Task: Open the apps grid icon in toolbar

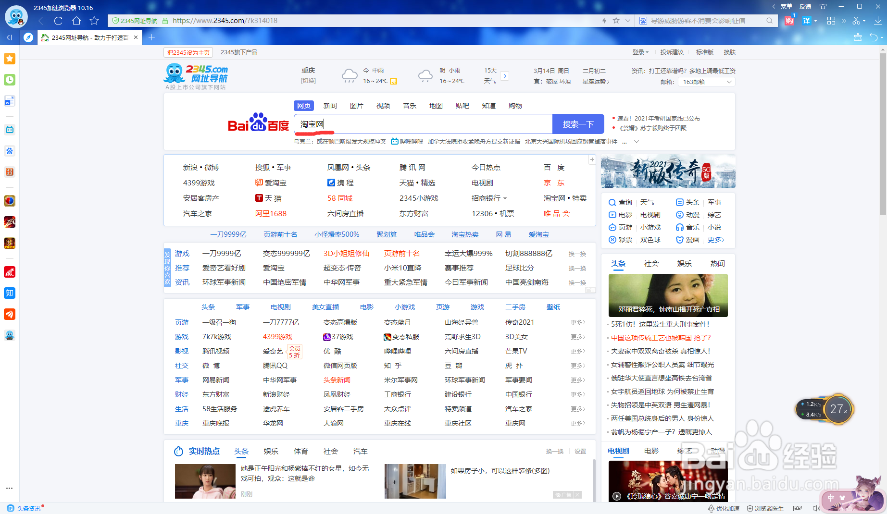Action: coord(831,21)
